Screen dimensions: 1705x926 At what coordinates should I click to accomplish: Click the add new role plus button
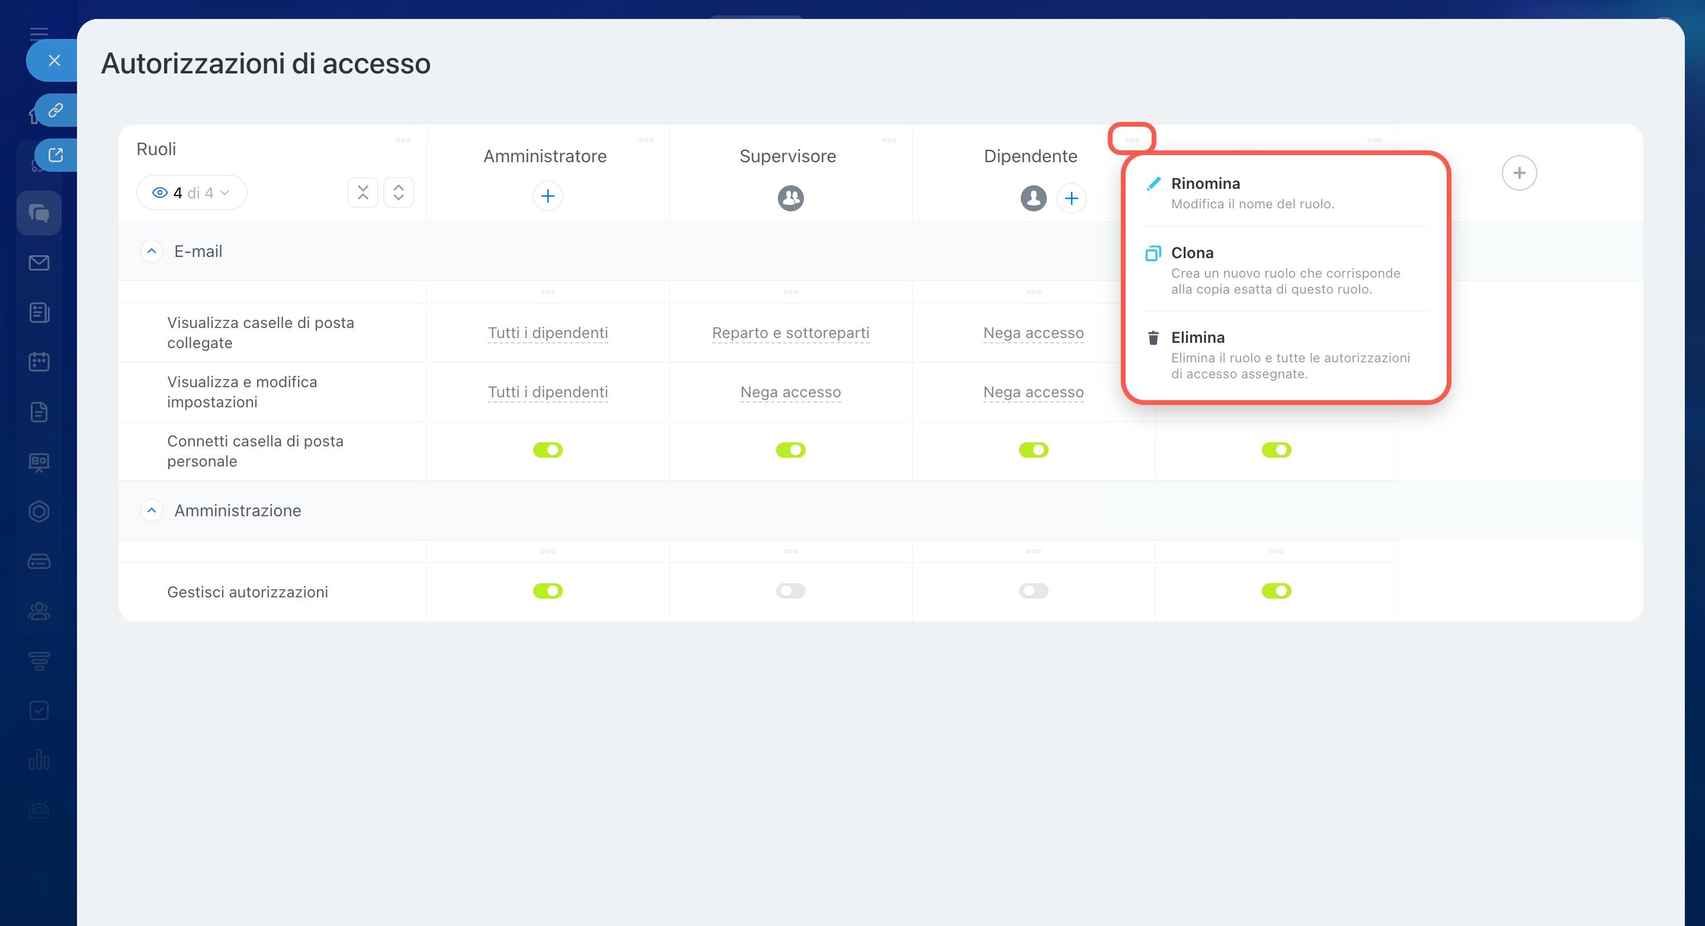(x=1518, y=173)
